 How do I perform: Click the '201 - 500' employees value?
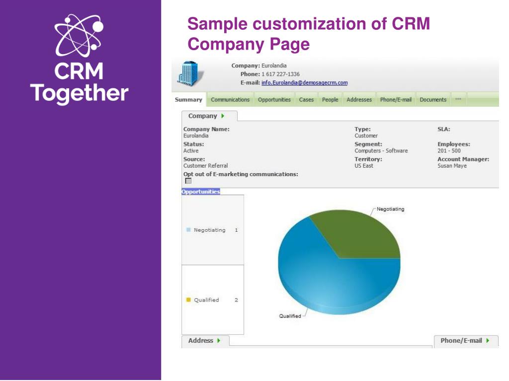(449, 151)
